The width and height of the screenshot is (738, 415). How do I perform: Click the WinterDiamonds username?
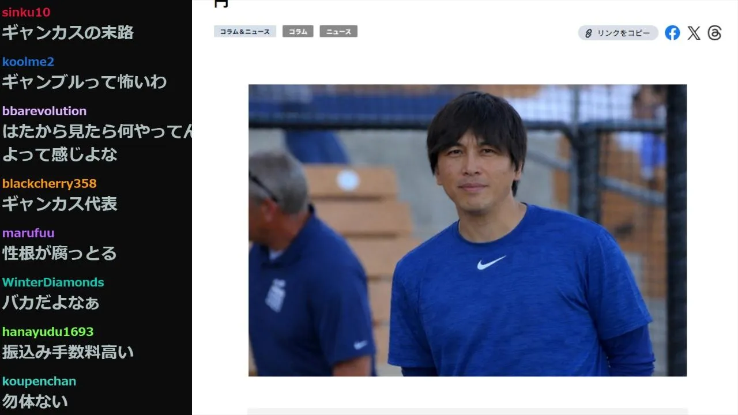click(x=53, y=282)
